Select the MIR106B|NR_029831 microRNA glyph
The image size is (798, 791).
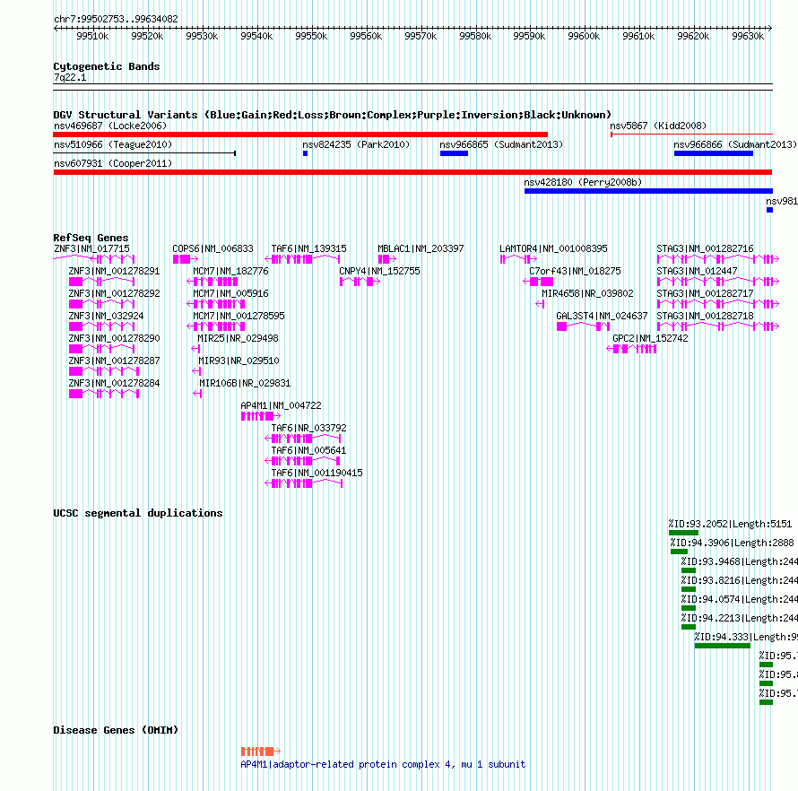pyautogui.click(x=197, y=394)
